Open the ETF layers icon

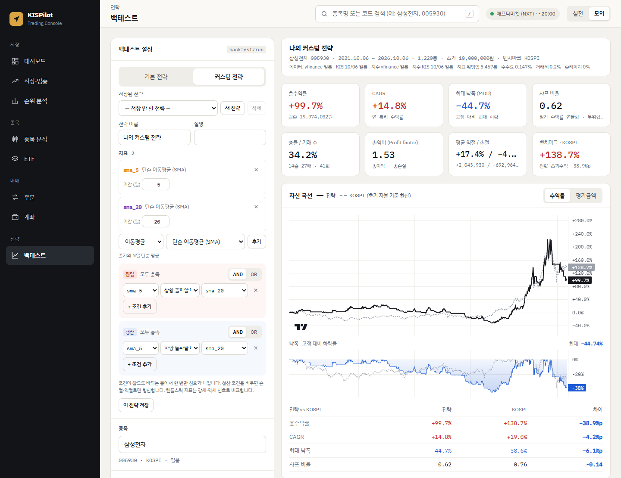click(15, 158)
